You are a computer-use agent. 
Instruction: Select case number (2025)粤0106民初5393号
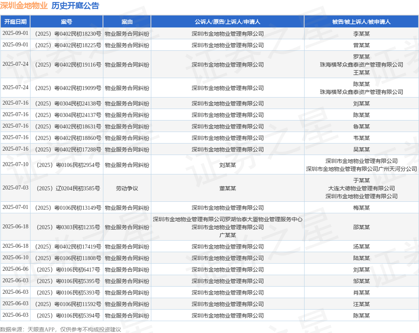coord(68,293)
